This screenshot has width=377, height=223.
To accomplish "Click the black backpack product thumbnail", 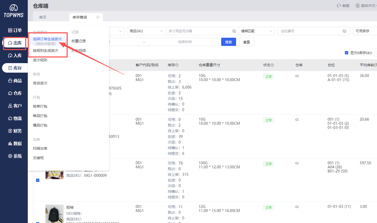I will click(55, 214).
